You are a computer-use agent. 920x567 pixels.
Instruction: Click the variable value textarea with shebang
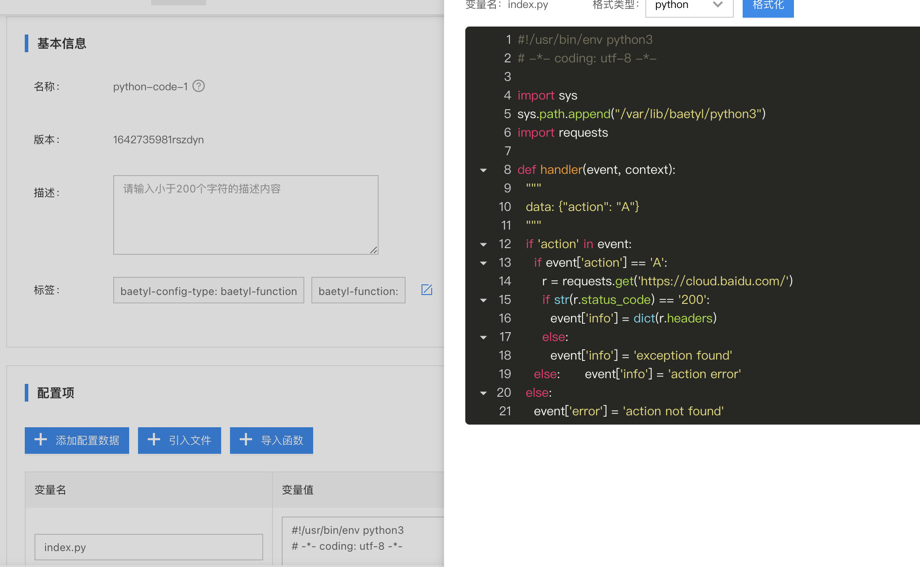pos(363,540)
